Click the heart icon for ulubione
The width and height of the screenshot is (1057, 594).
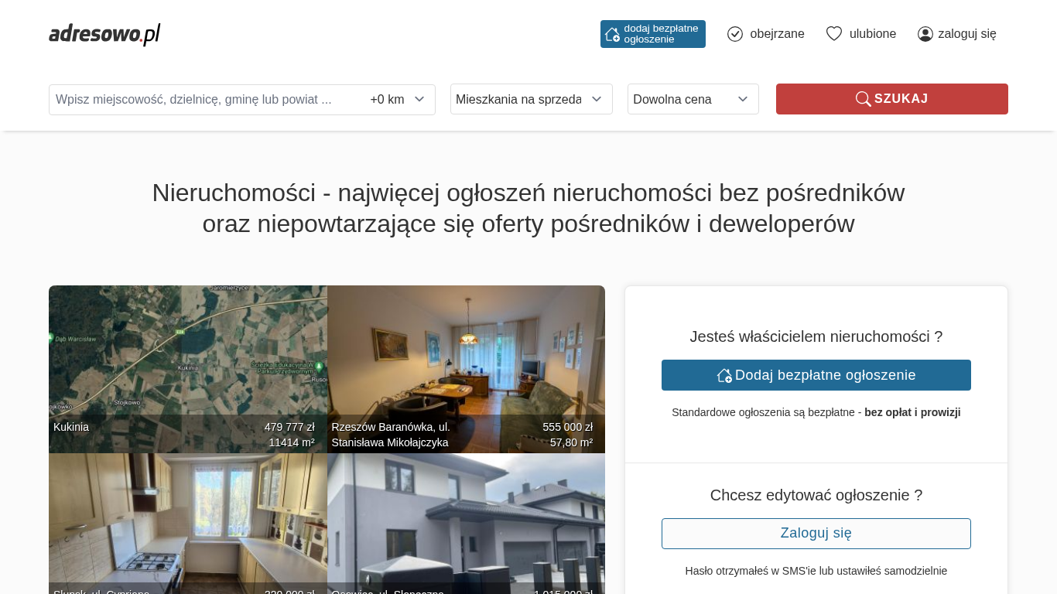coord(833,34)
